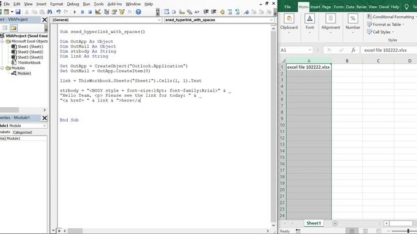This screenshot has height=234, width=417.
Task: Select column B header
Action: point(347,60)
